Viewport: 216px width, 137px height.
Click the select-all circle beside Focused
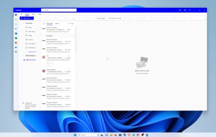click(x=44, y=24)
